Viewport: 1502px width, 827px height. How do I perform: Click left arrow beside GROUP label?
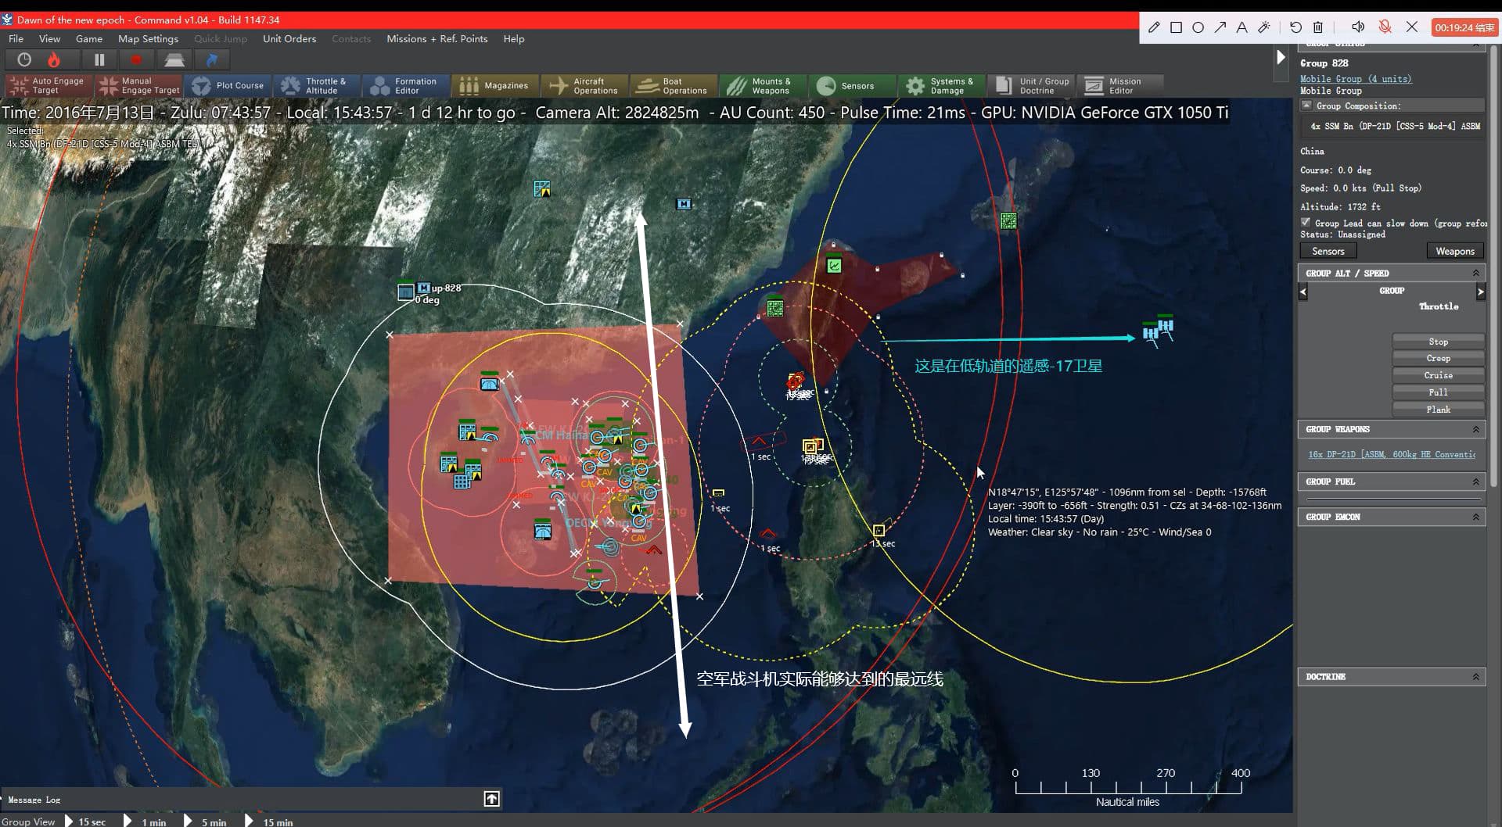[1303, 291]
